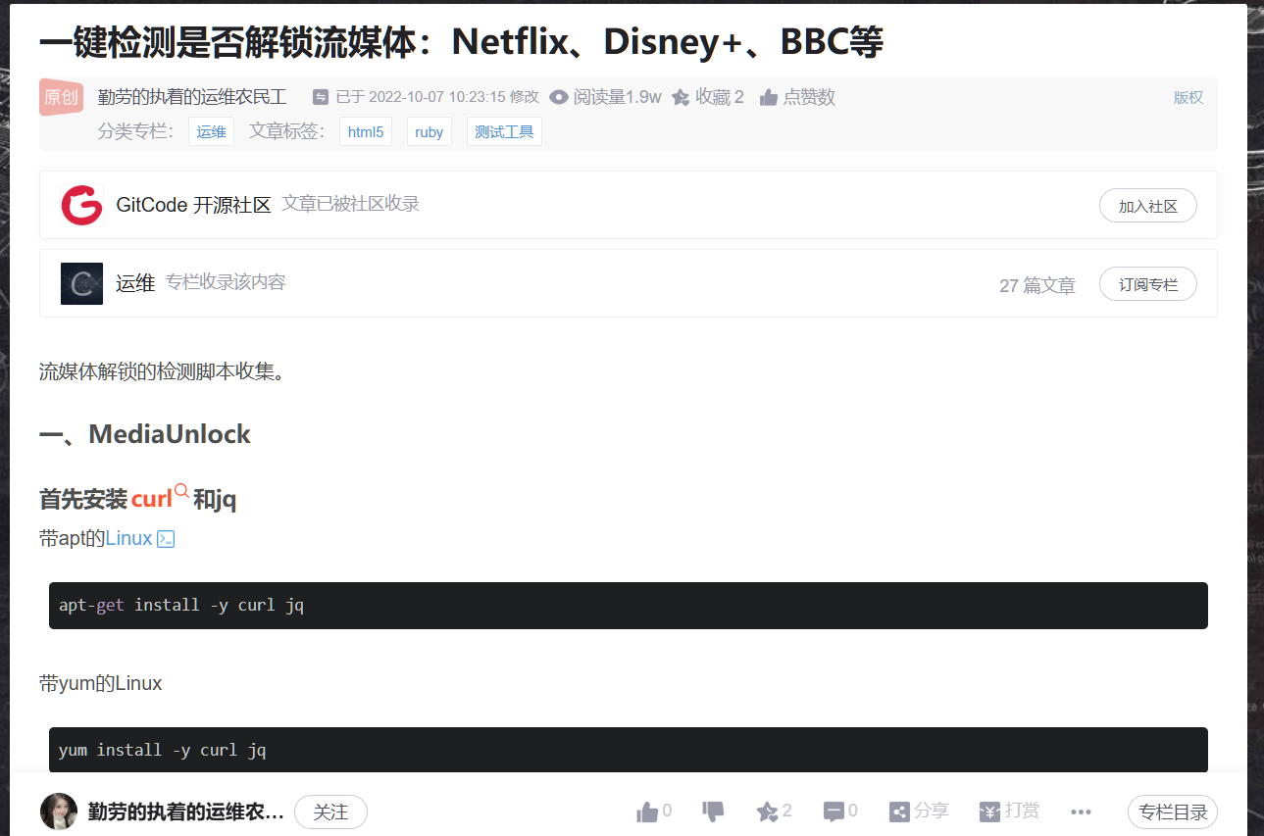Screen dimensions: 1264x836
Task: Click the 加入社区 button
Action: pyautogui.click(x=1148, y=206)
